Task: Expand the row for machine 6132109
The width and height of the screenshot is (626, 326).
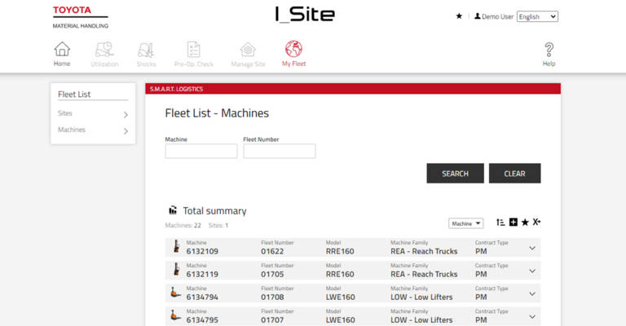Action: (532, 249)
